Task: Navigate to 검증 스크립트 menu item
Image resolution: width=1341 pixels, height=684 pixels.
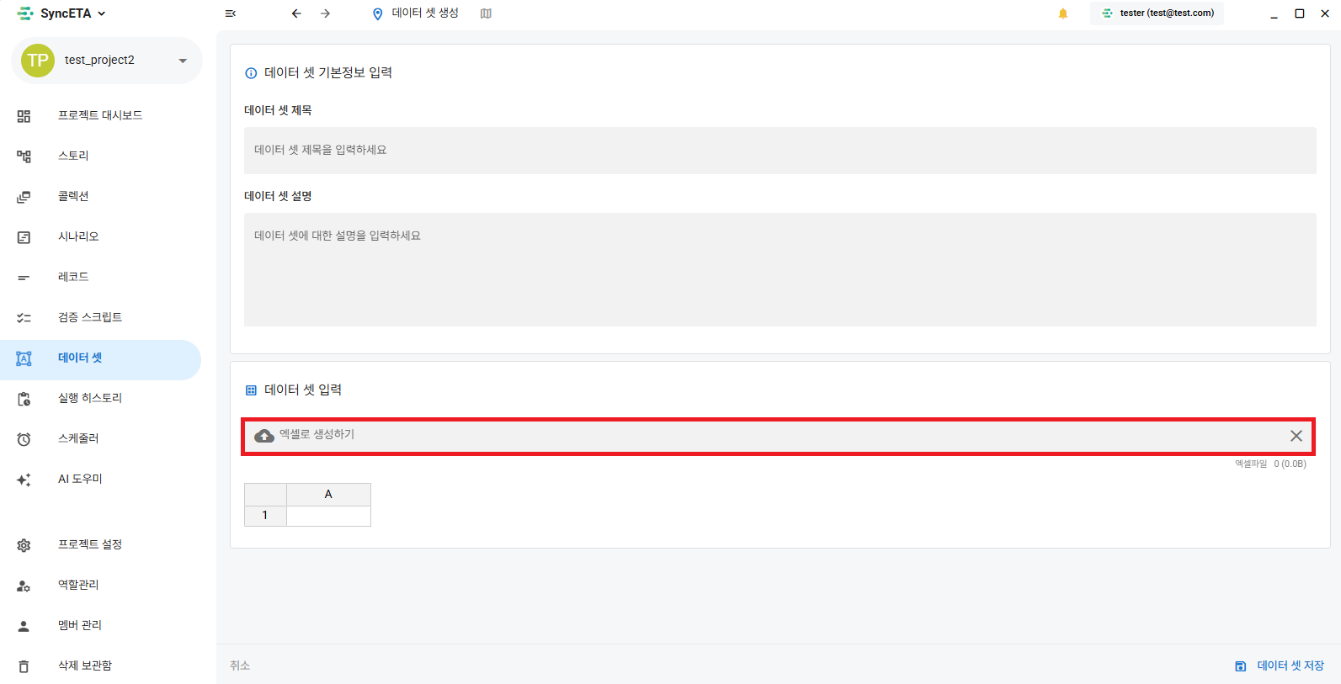Action: [x=90, y=317]
